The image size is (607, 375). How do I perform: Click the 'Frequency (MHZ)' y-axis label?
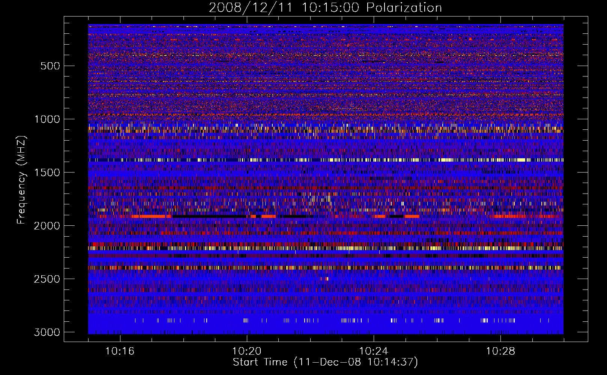22,180
